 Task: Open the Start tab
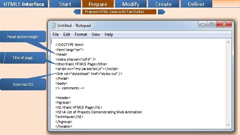coord(65,4)
